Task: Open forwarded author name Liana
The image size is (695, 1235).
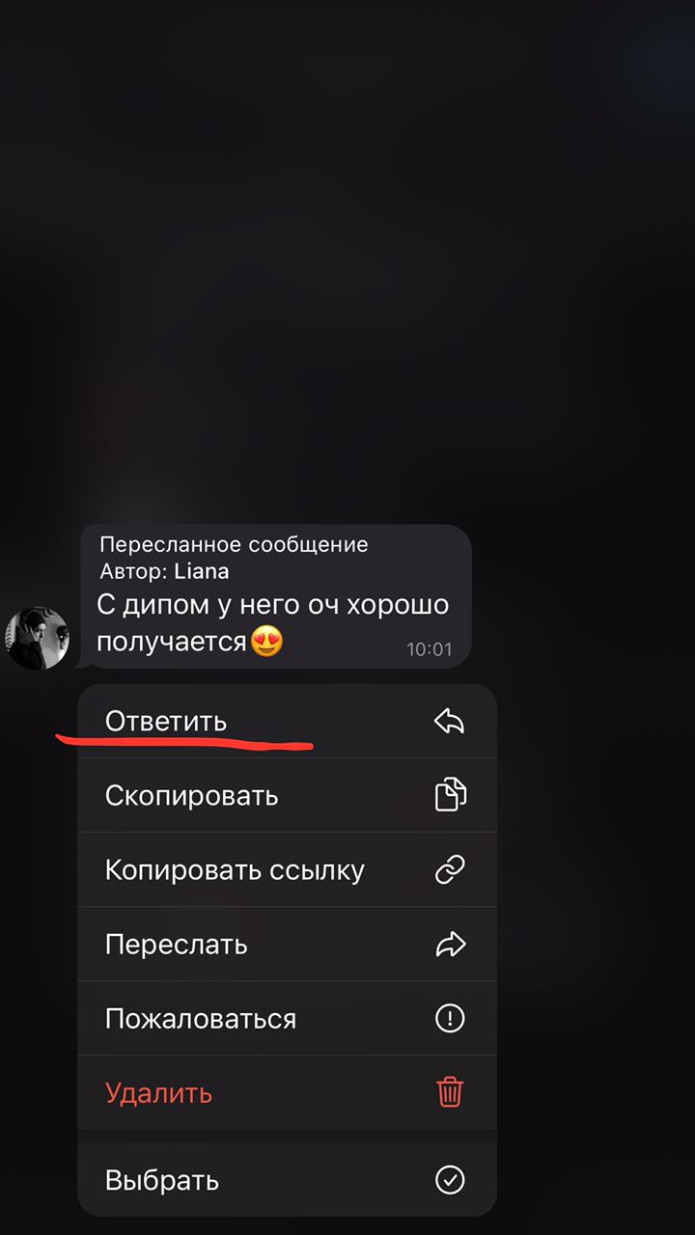Action: click(202, 571)
